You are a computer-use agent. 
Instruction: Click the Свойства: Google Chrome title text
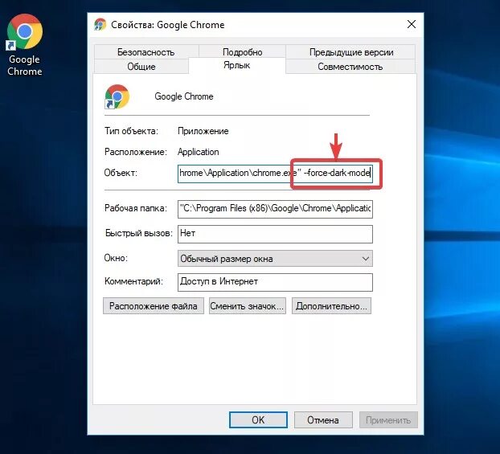(168, 25)
